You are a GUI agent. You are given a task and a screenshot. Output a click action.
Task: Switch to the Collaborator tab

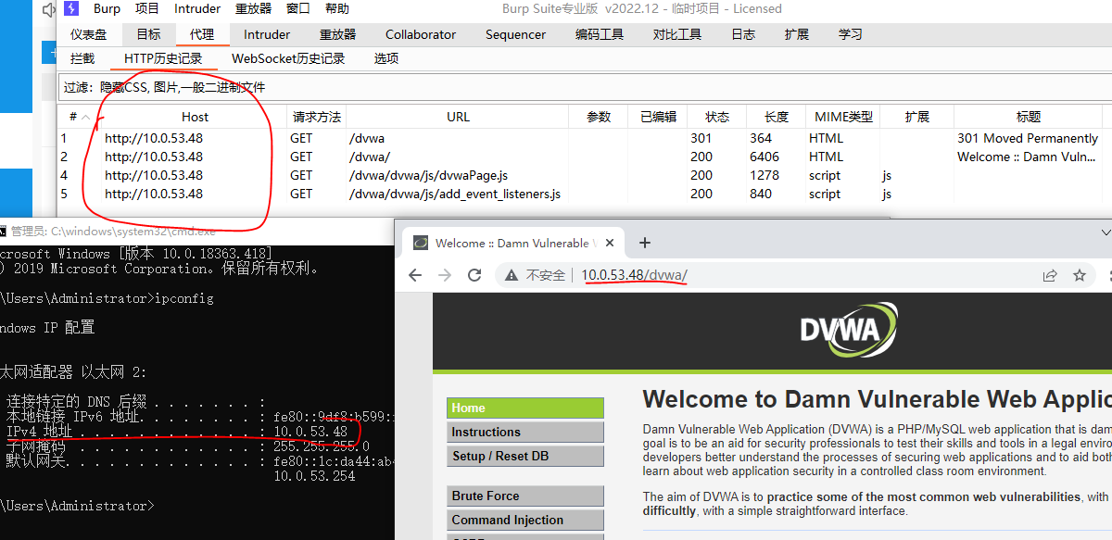coord(421,34)
